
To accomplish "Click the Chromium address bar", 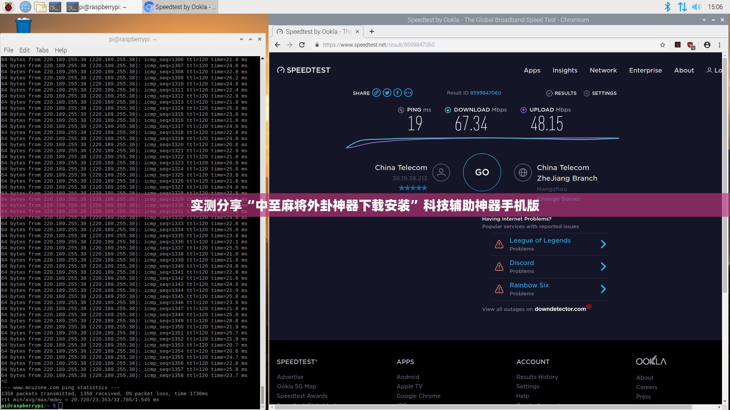I will coord(487,45).
